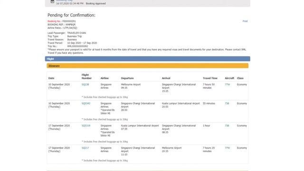Select the 11:10 departure time

[124, 154]
